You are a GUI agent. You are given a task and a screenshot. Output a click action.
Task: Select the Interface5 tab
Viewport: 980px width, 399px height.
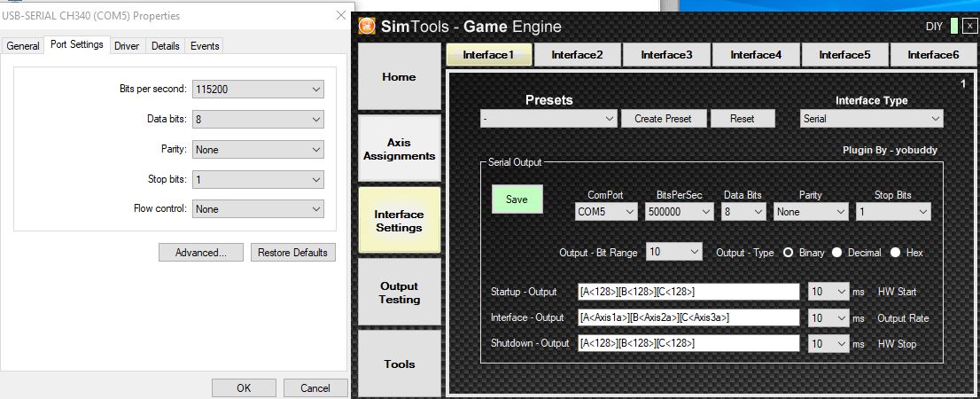[845, 54]
